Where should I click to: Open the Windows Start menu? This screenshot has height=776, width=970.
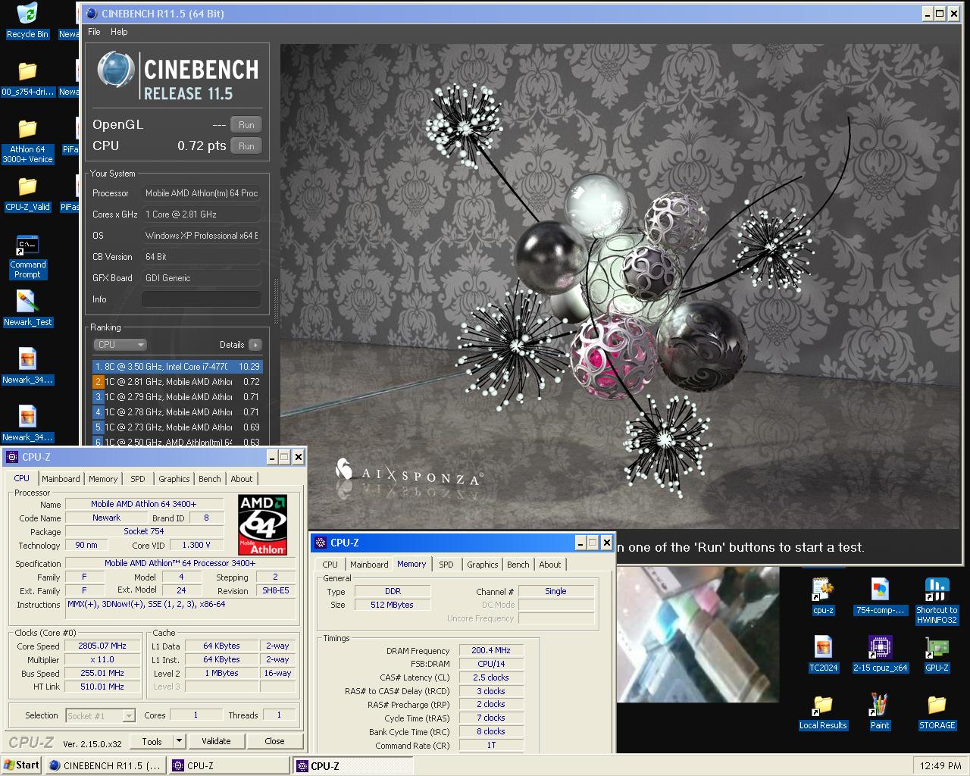pyautogui.click(x=21, y=765)
